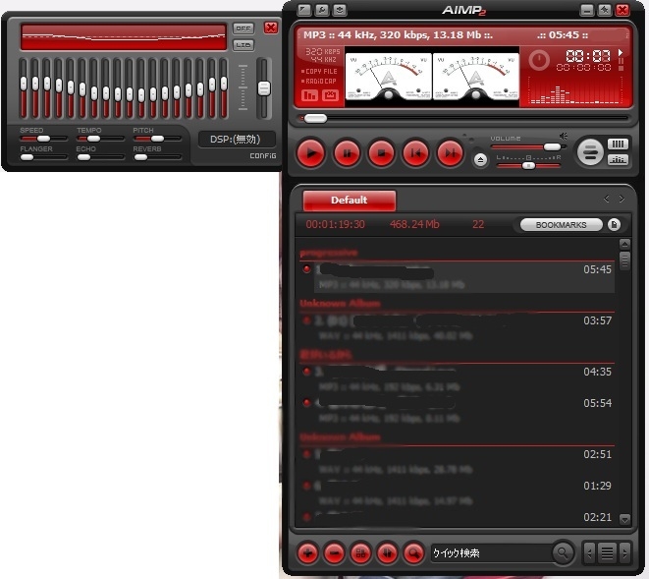Click the FLANGER slider in the equalizer
This screenshot has height=579, width=649.
[x=43, y=157]
